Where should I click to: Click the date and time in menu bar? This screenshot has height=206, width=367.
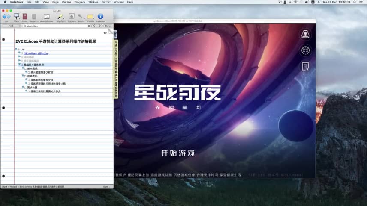[x=336, y=2]
